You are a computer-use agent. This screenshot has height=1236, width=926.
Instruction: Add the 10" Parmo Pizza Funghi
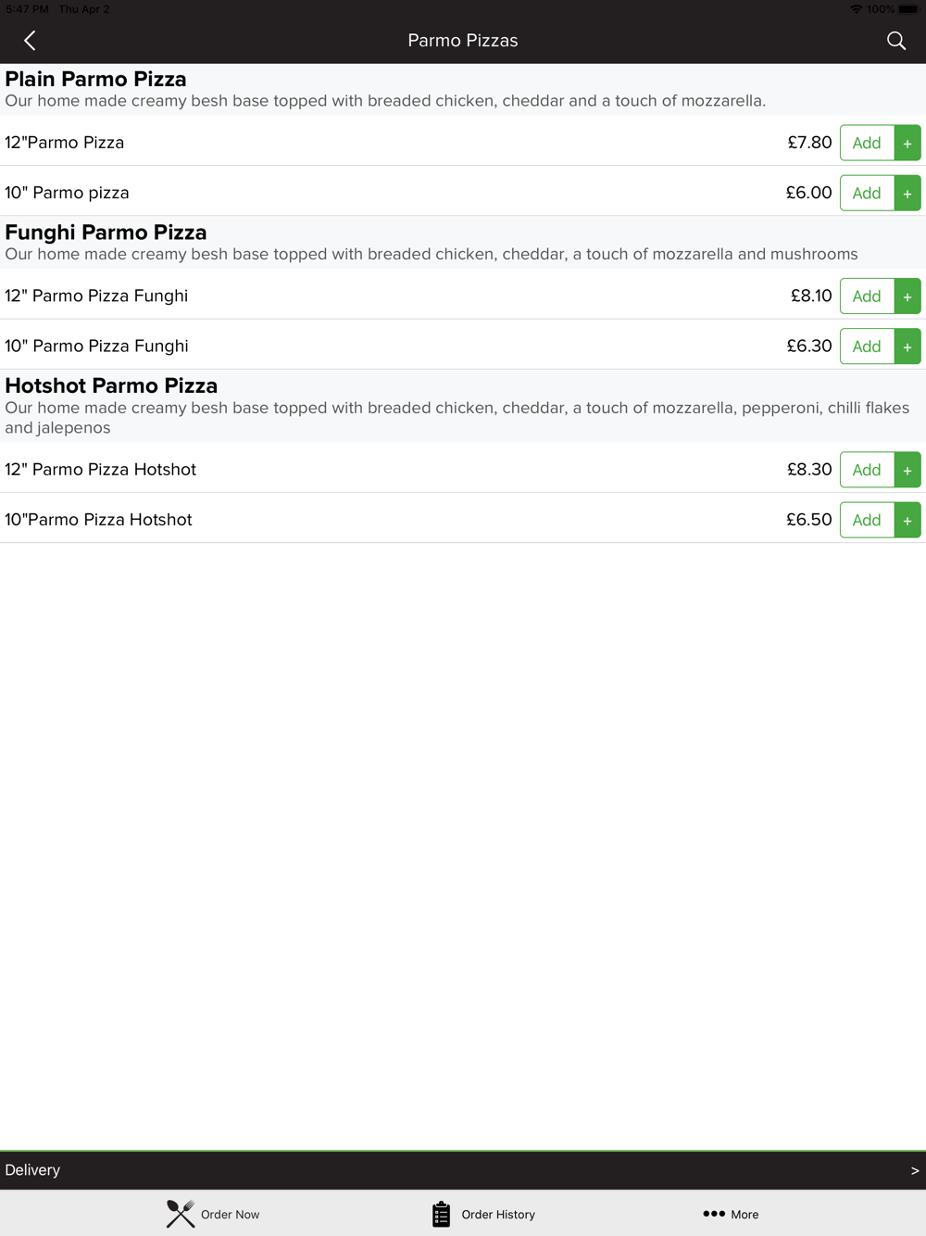pos(867,347)
